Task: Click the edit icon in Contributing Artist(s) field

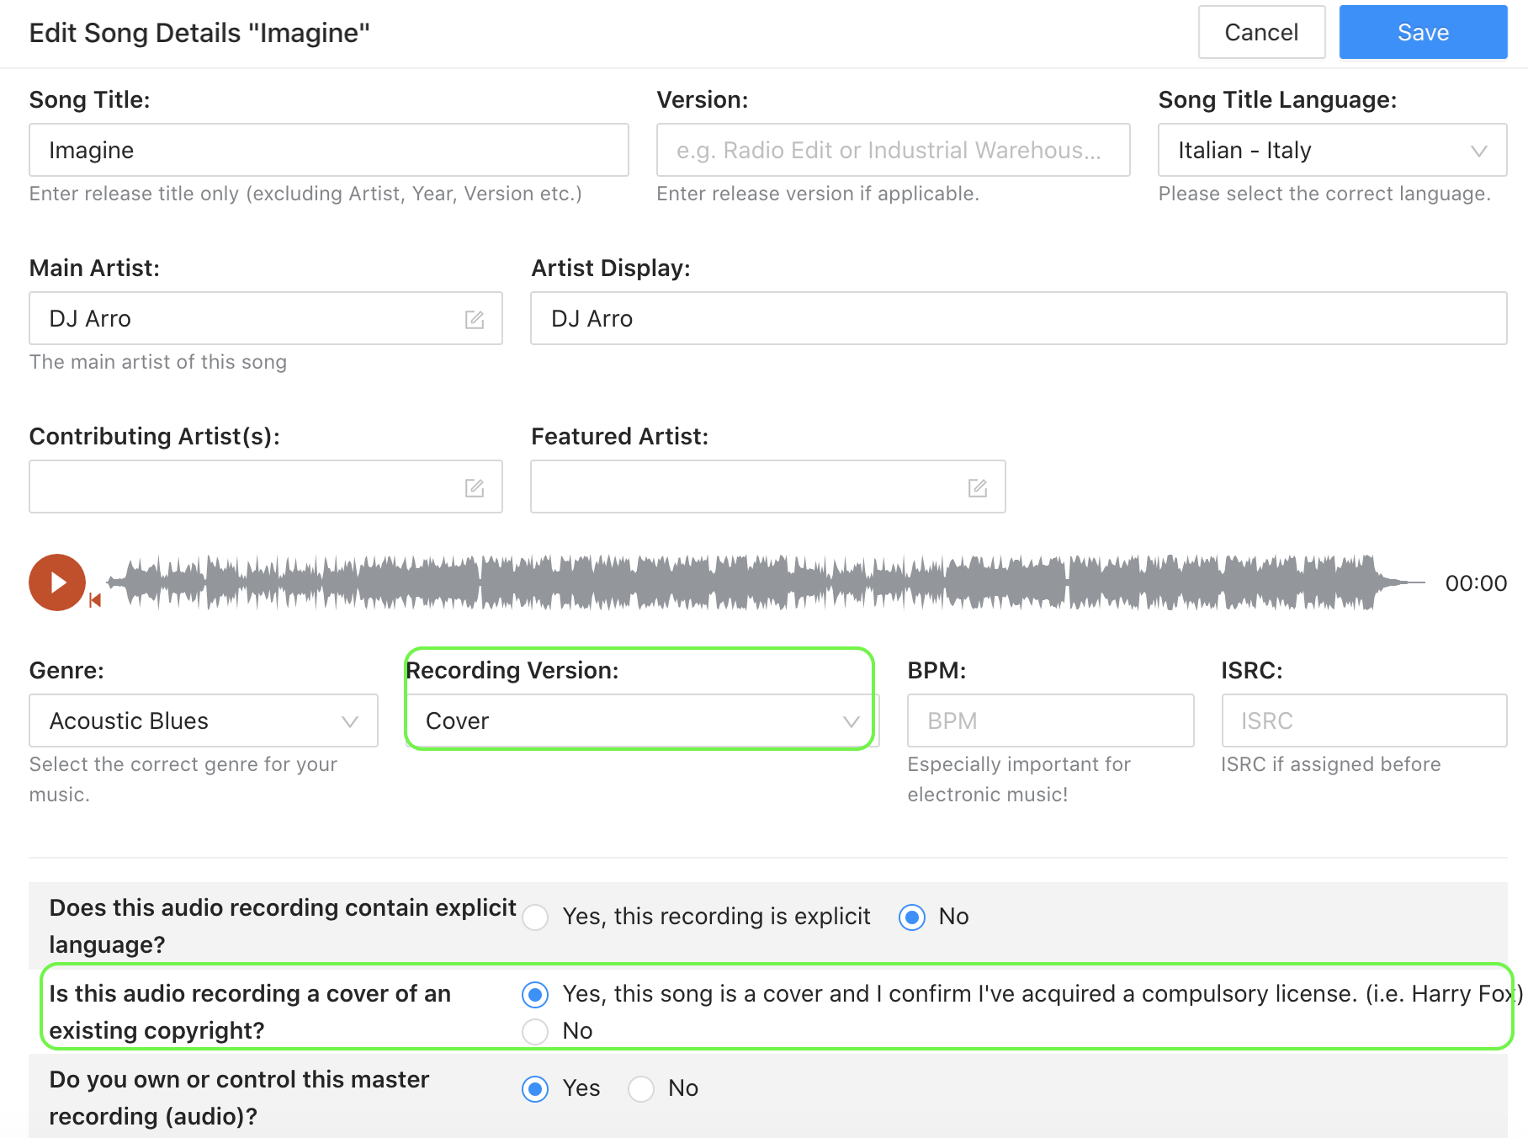Action: point(475,487)
